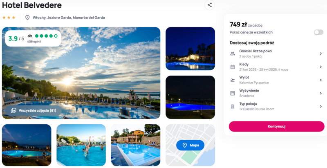This screenshot has height=168, width=327.
Task: Click the airplane icon beside Wylot
Action: coord(233,80)
